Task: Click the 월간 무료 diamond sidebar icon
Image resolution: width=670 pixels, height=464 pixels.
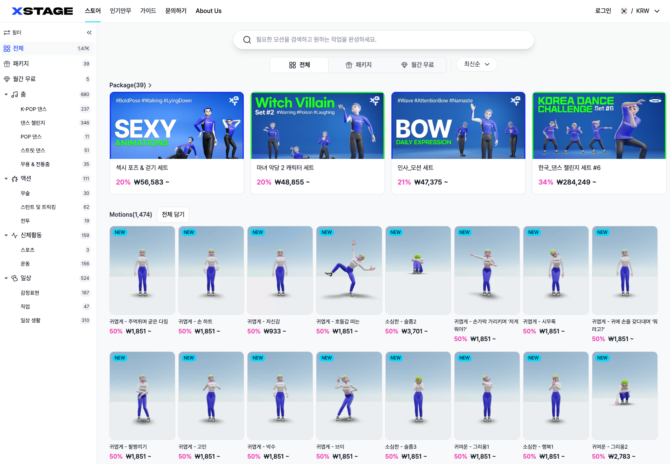Action: click(x=7, y=79)
